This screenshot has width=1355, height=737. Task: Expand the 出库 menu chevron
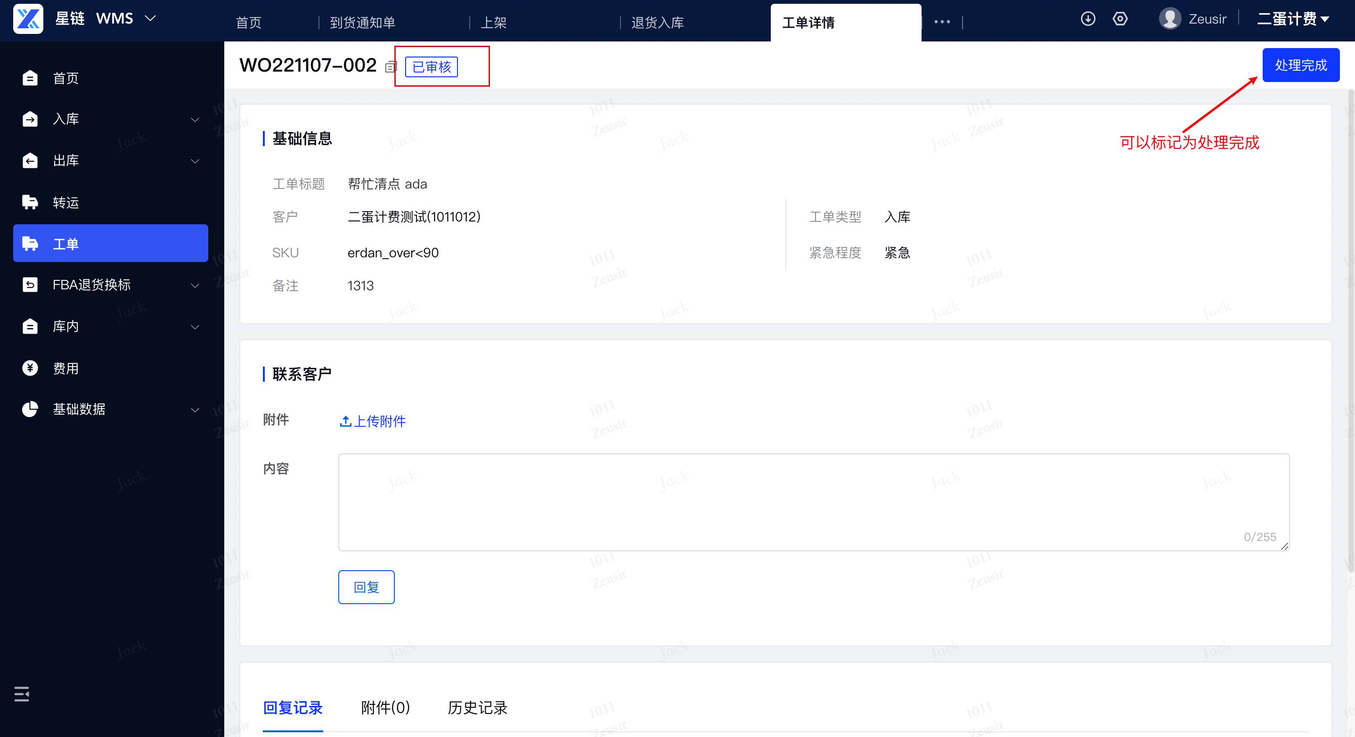tap(195, 161)
